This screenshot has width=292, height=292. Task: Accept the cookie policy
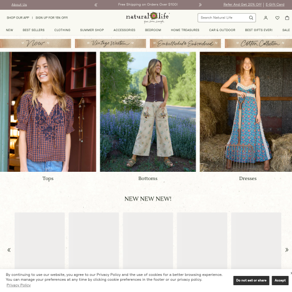click(x=280, y=280)
